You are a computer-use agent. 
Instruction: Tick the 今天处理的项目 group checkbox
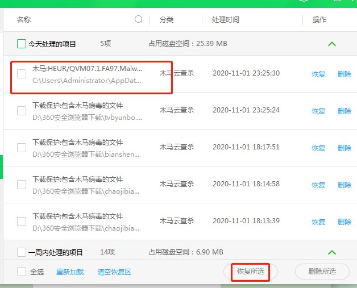click(x=22, y=44)
